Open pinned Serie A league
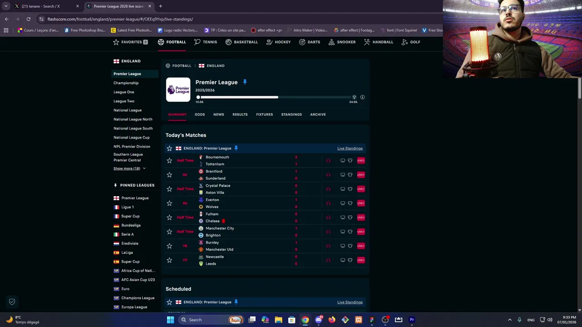Viewport: 582px width, 327px height. [127, 234]
